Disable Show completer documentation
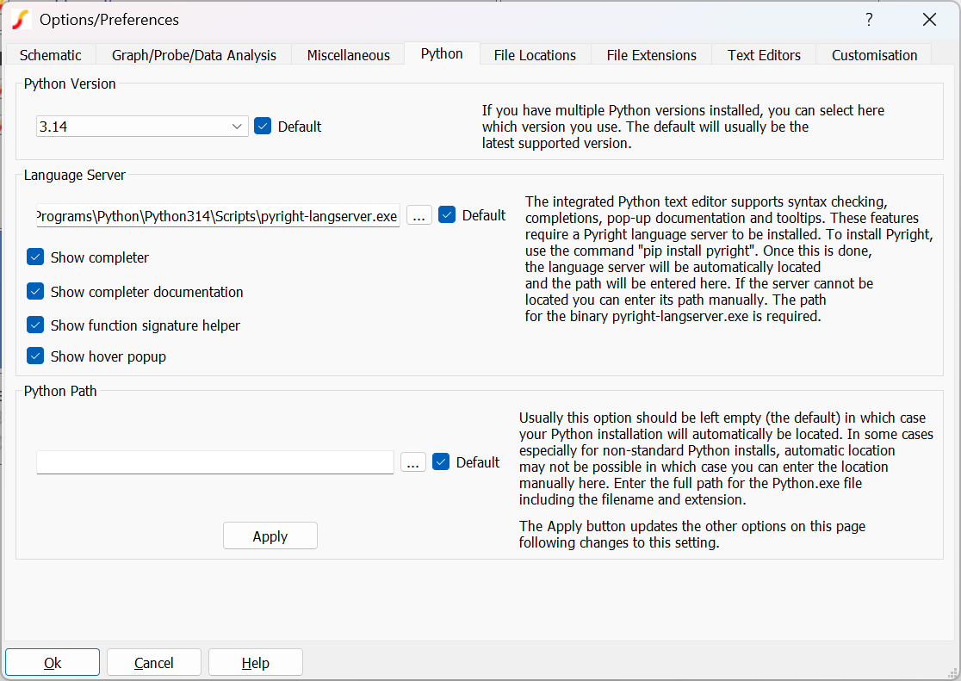961x681 pixels. click(34, 291)
